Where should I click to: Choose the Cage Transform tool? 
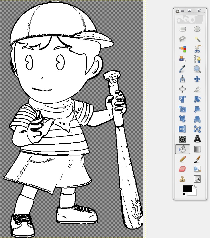tap(197, 129)
